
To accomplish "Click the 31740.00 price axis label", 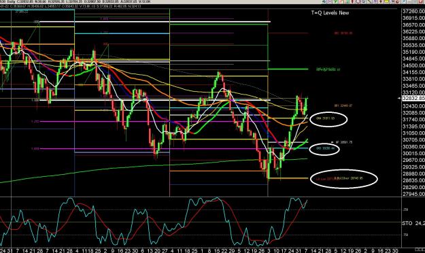I will [413, 120].
